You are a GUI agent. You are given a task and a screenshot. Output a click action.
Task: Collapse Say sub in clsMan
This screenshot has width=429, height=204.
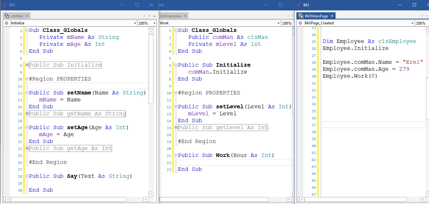(27, 176)
